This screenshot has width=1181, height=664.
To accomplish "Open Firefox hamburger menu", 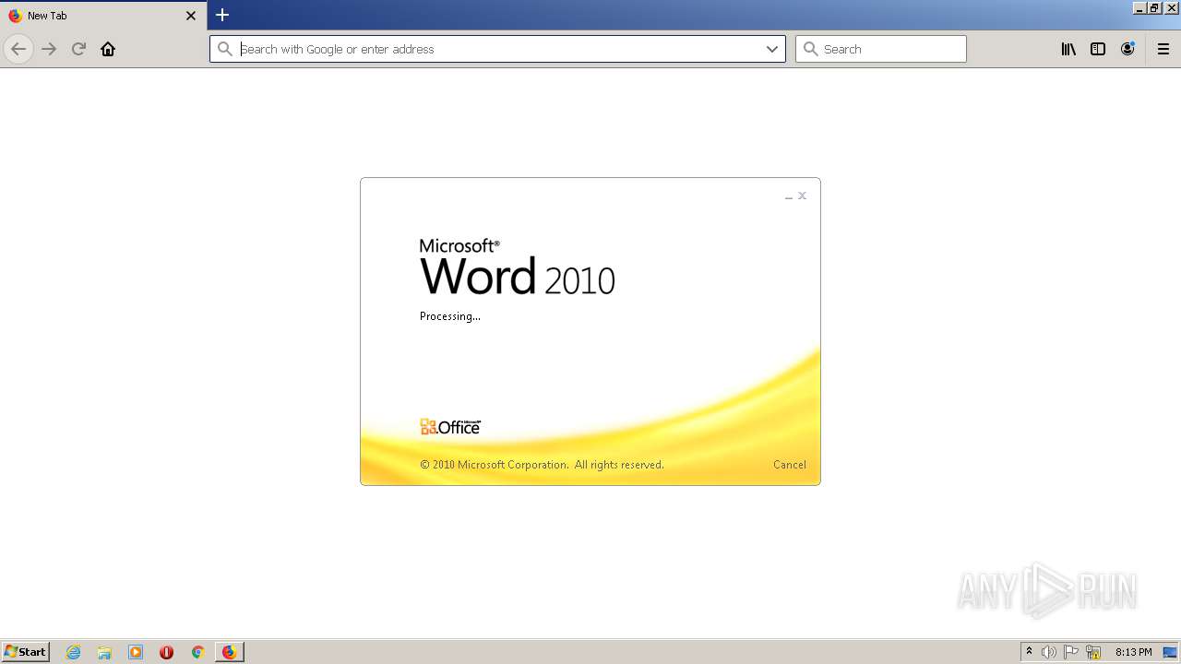I will point(1163,49).
